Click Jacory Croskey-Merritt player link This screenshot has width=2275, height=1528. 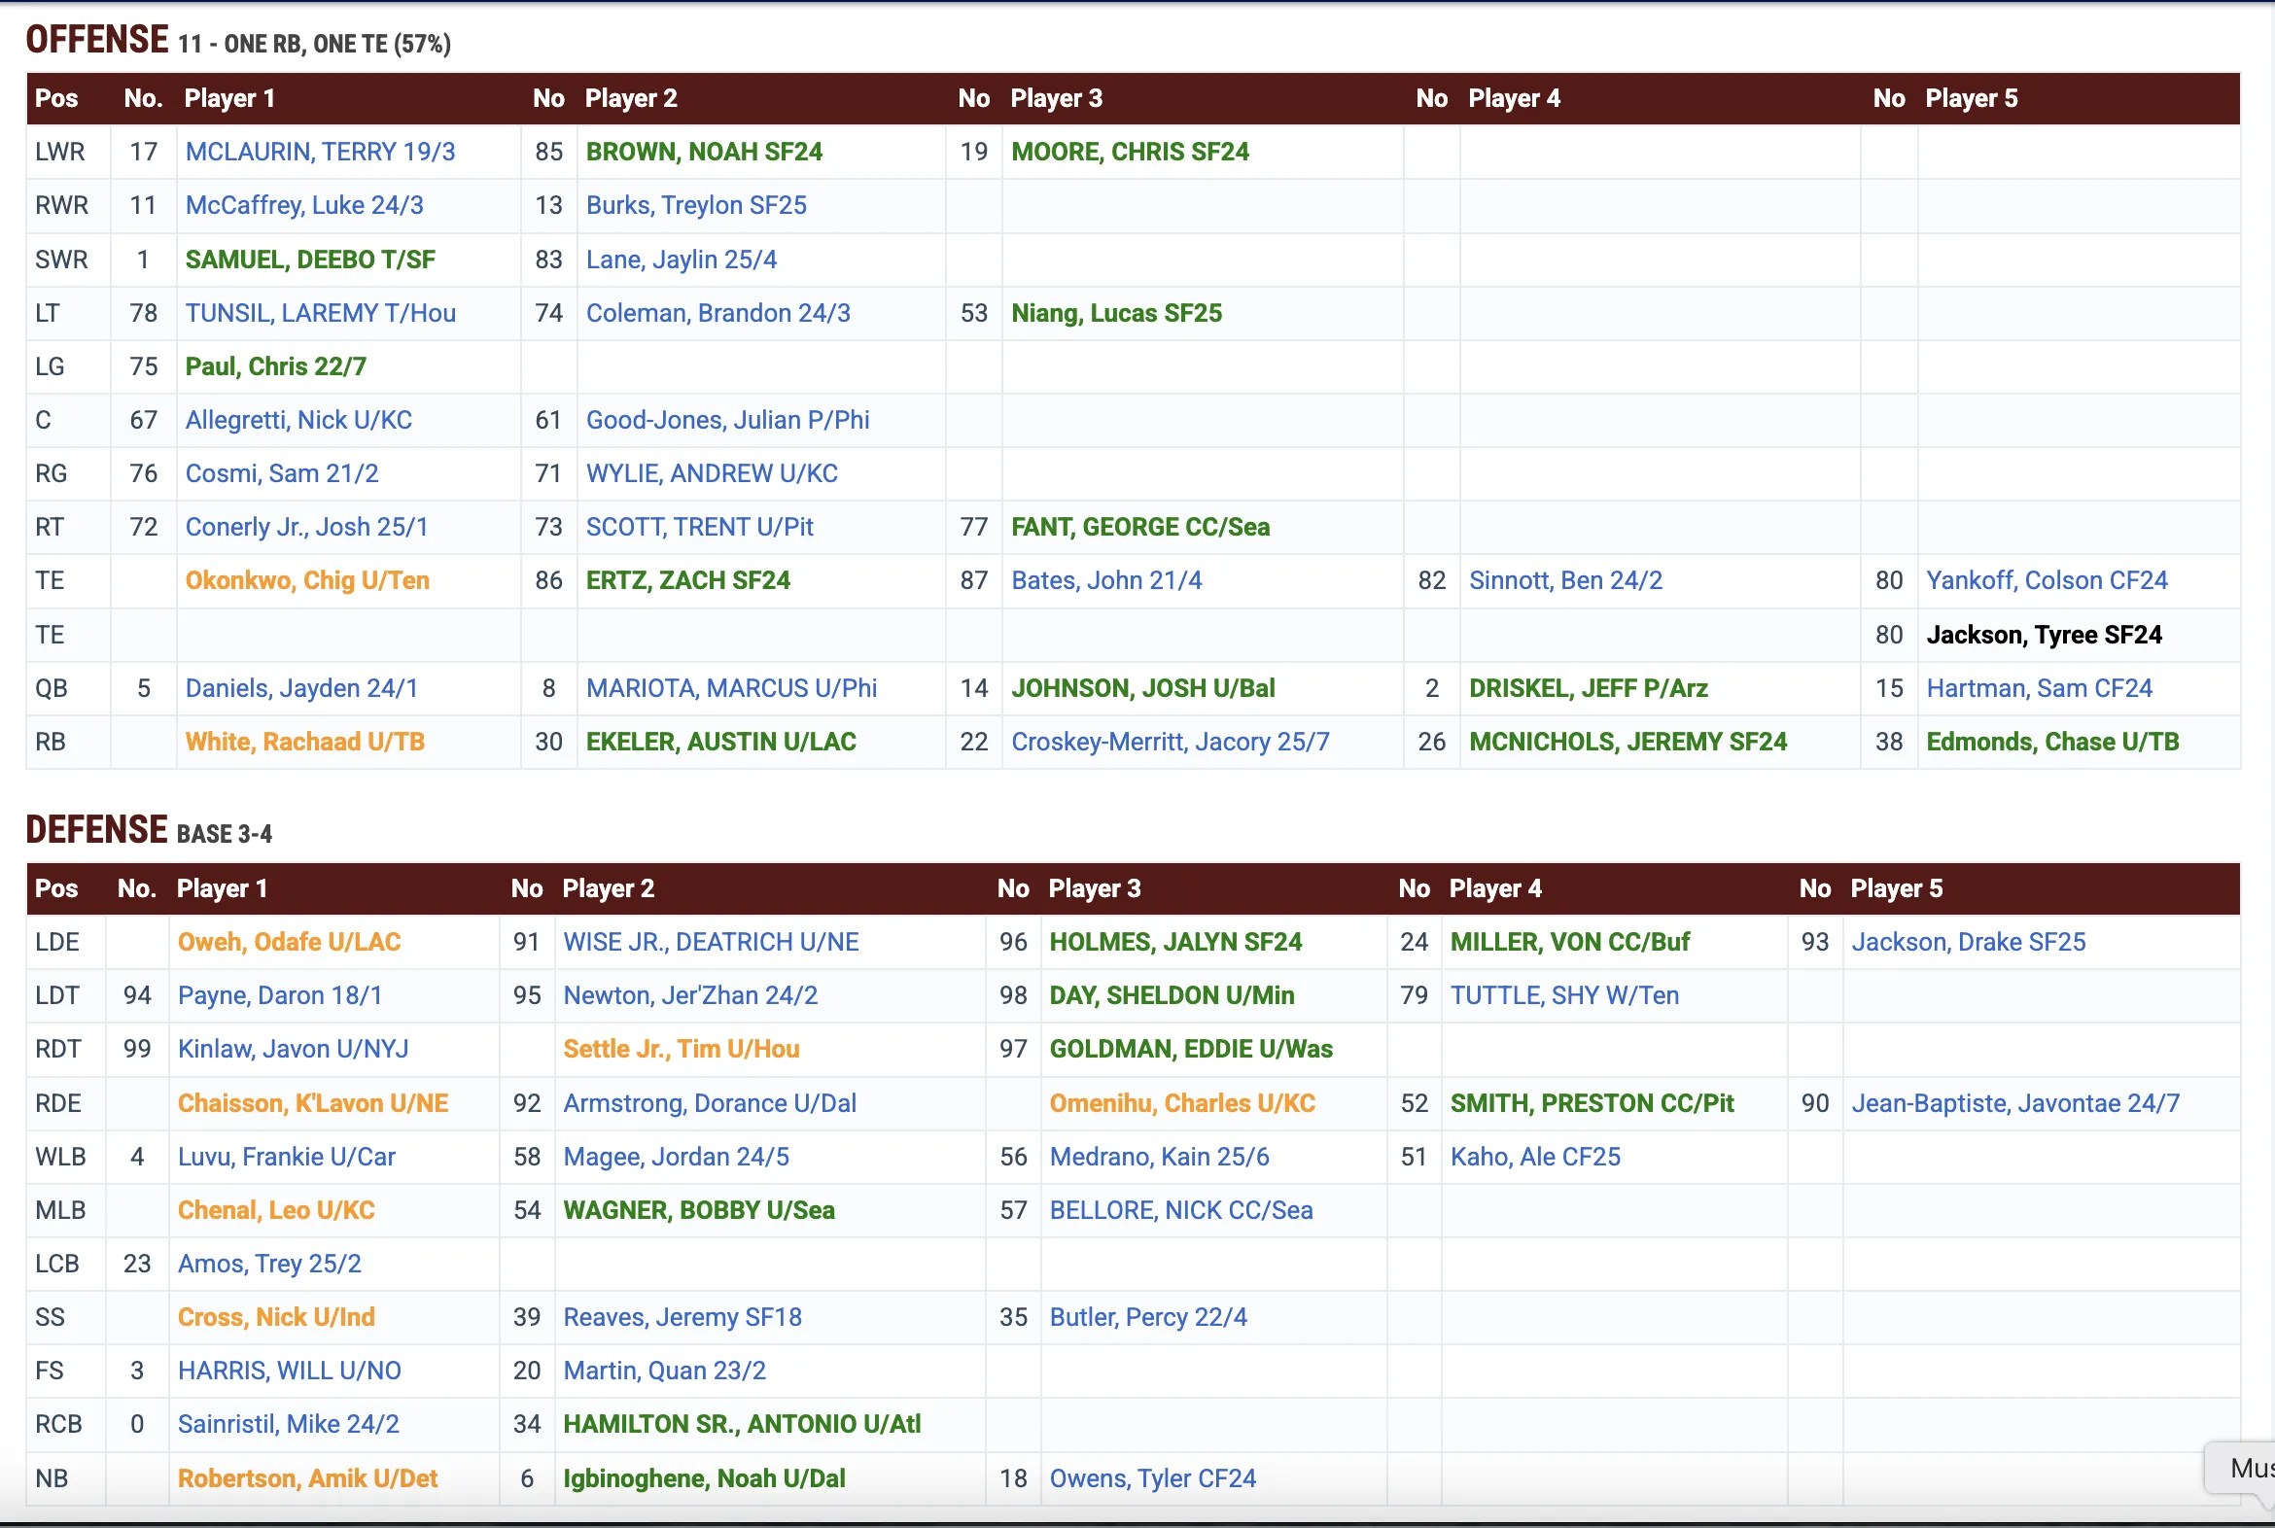[x=1170, y=742]
